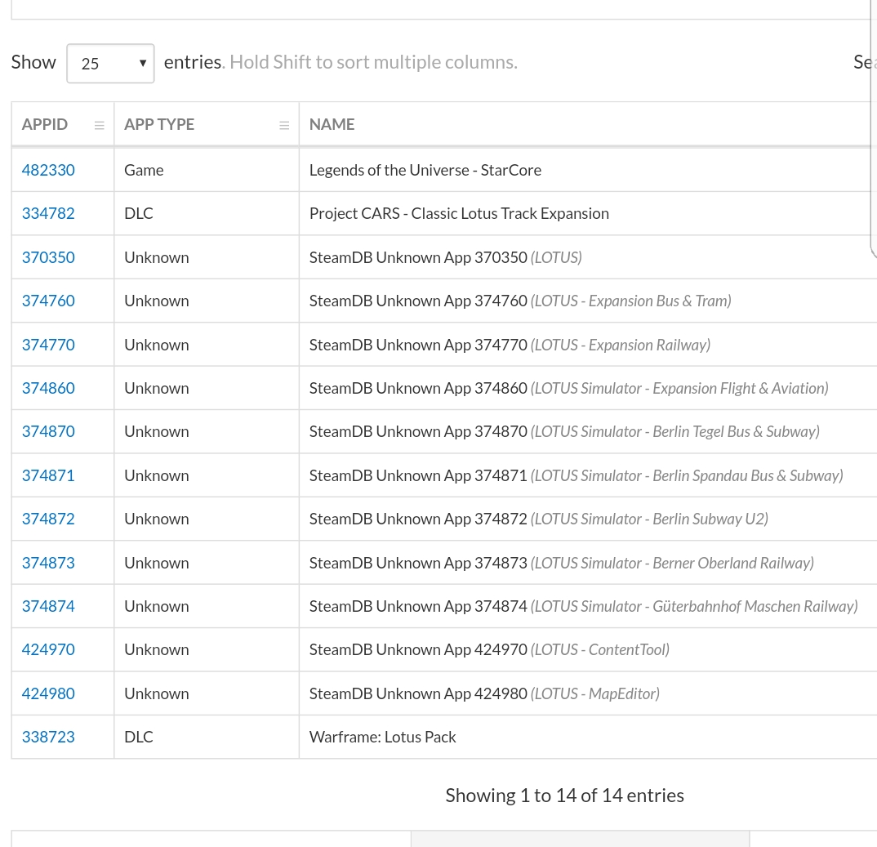Screen dimensions: 877x847
Task: Click the 374872 Berlin Subway U2 link
Action: pyautogui.click(x=48, y=519)
